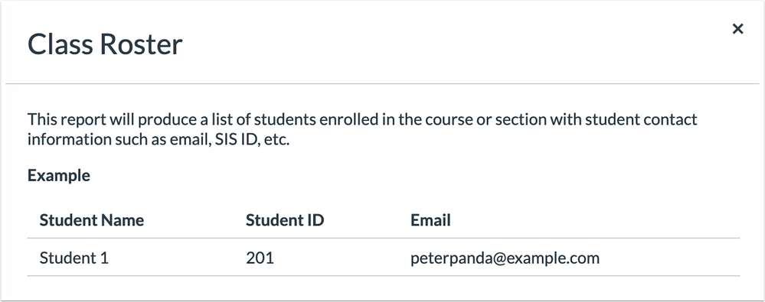This screenshot has height=302, width=765.
Task: Click the line starting with This report will produce
Action: tap(362, 120)
